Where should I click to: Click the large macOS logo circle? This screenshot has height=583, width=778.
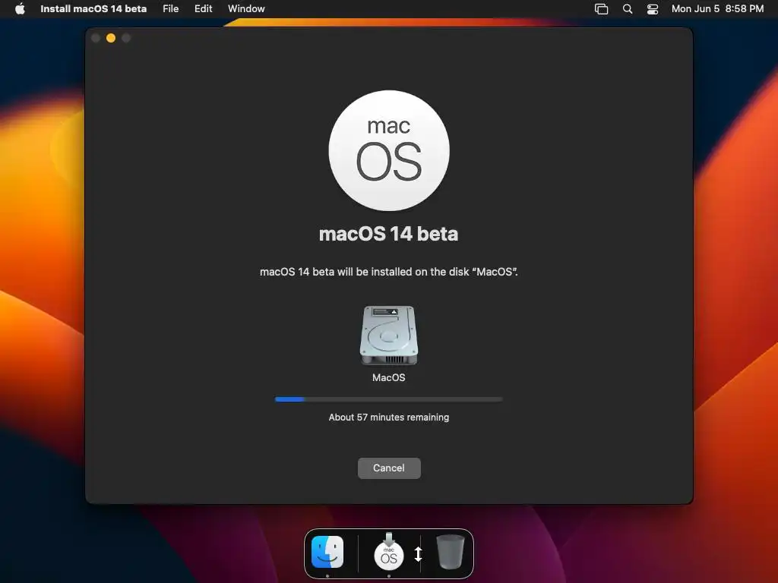pyautogui.click(x=389, y=150)
